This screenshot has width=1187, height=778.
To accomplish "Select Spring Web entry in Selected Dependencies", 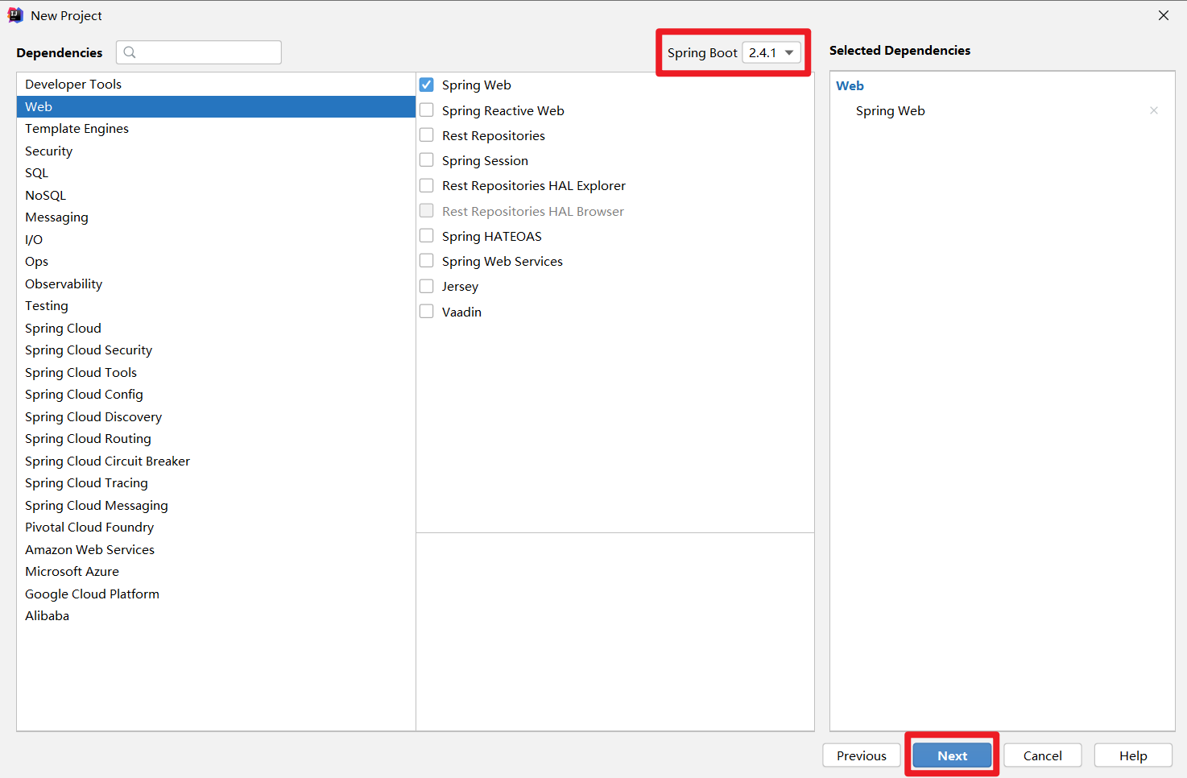I will 890,110.
